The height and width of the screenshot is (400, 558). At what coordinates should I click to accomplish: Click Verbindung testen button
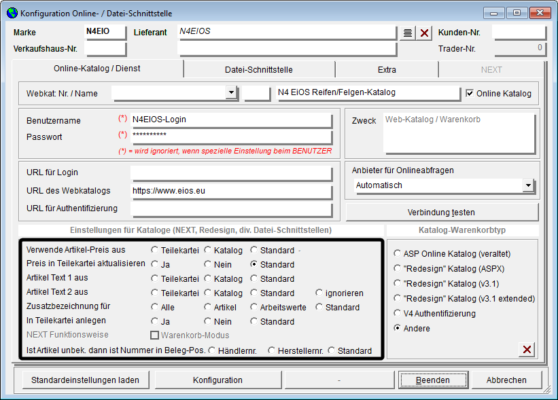tap(441, 213)
